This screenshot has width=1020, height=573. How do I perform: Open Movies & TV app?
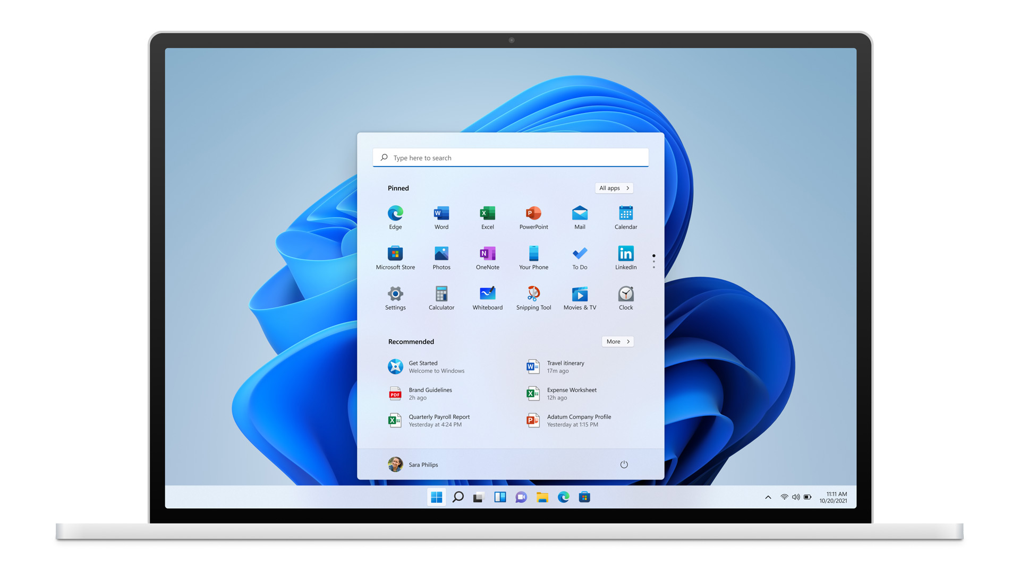(x=580, y=294)
